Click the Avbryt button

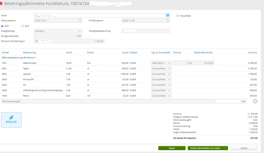coord(244,148)
